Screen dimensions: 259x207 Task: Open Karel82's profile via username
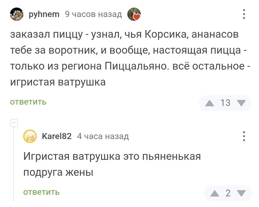pyautogui.click(x=57, y=136)
